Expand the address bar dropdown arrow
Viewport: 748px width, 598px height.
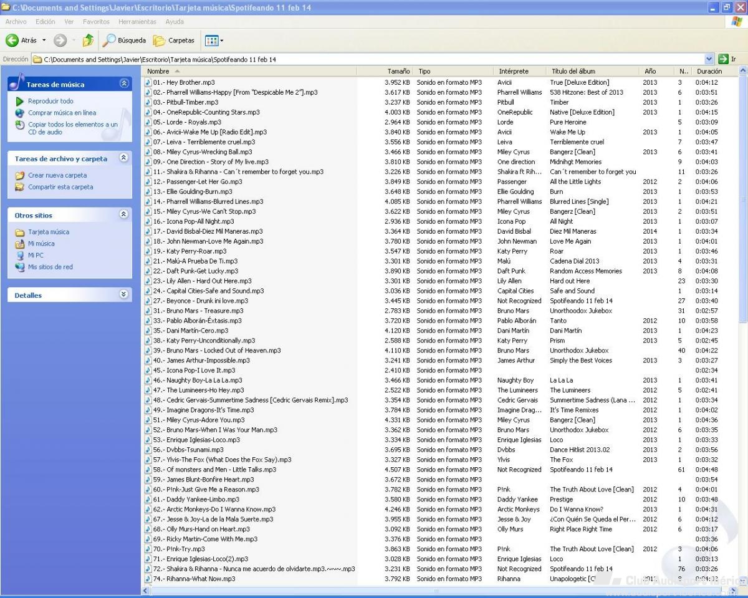pyautogui.click(x=709, y=59)
